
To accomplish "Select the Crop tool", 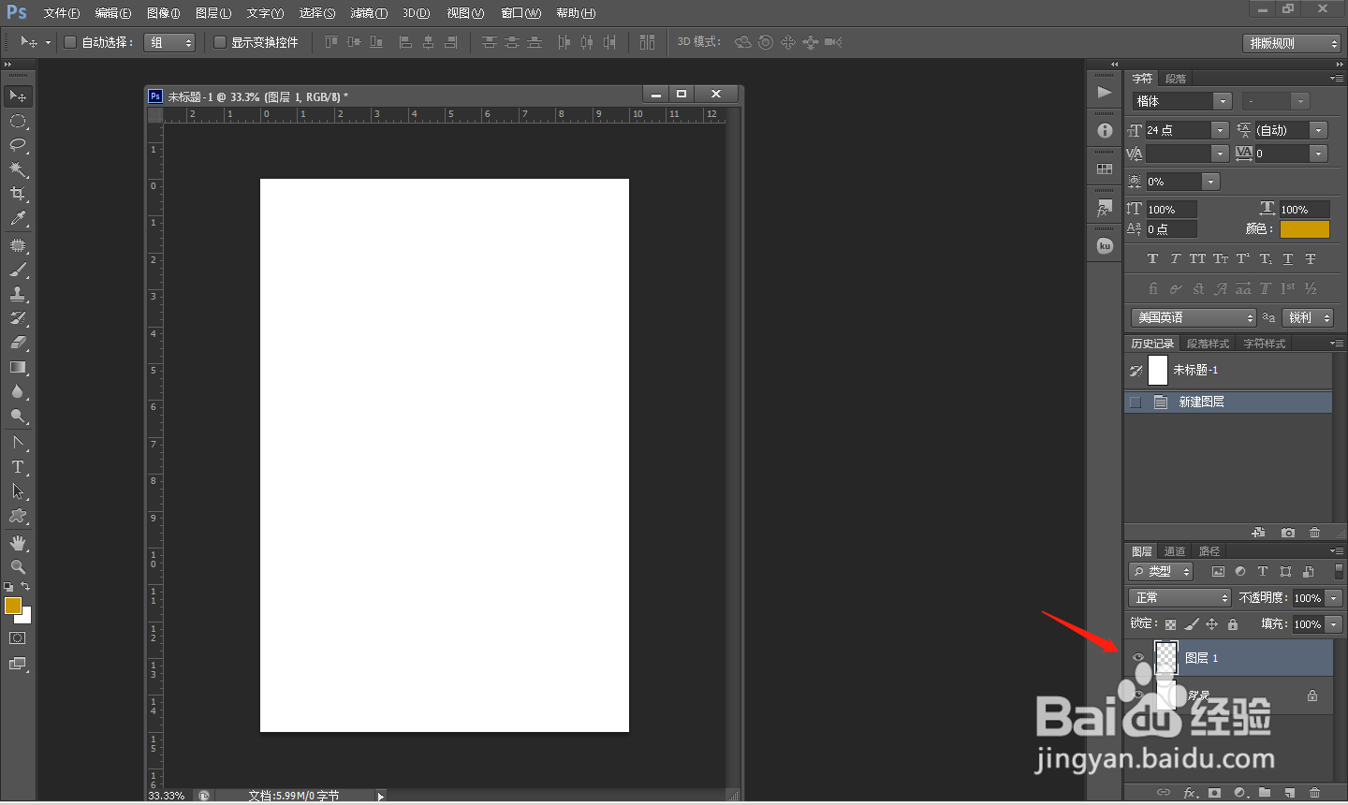I will 18,194.
